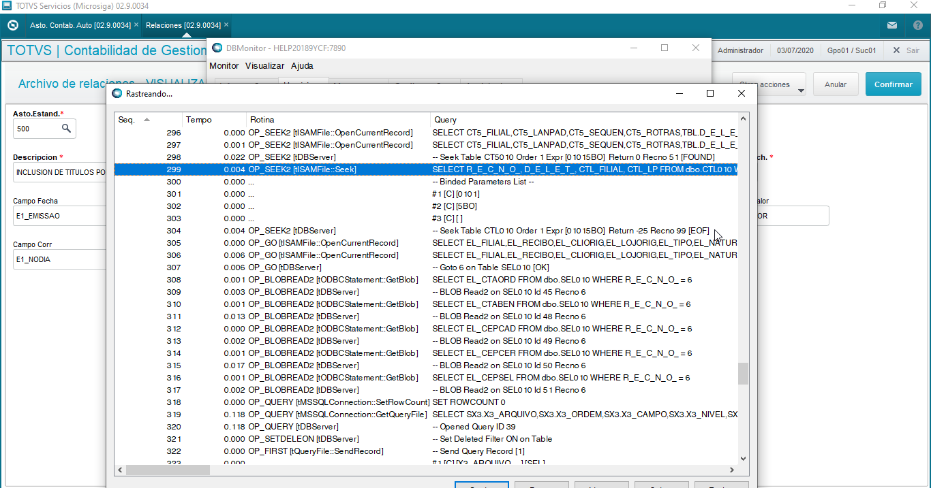This screenshot has width=931, height=488.
Task: Select row 312 SELECT EL_CEPCAD query
Action: (x=426, y=329)
